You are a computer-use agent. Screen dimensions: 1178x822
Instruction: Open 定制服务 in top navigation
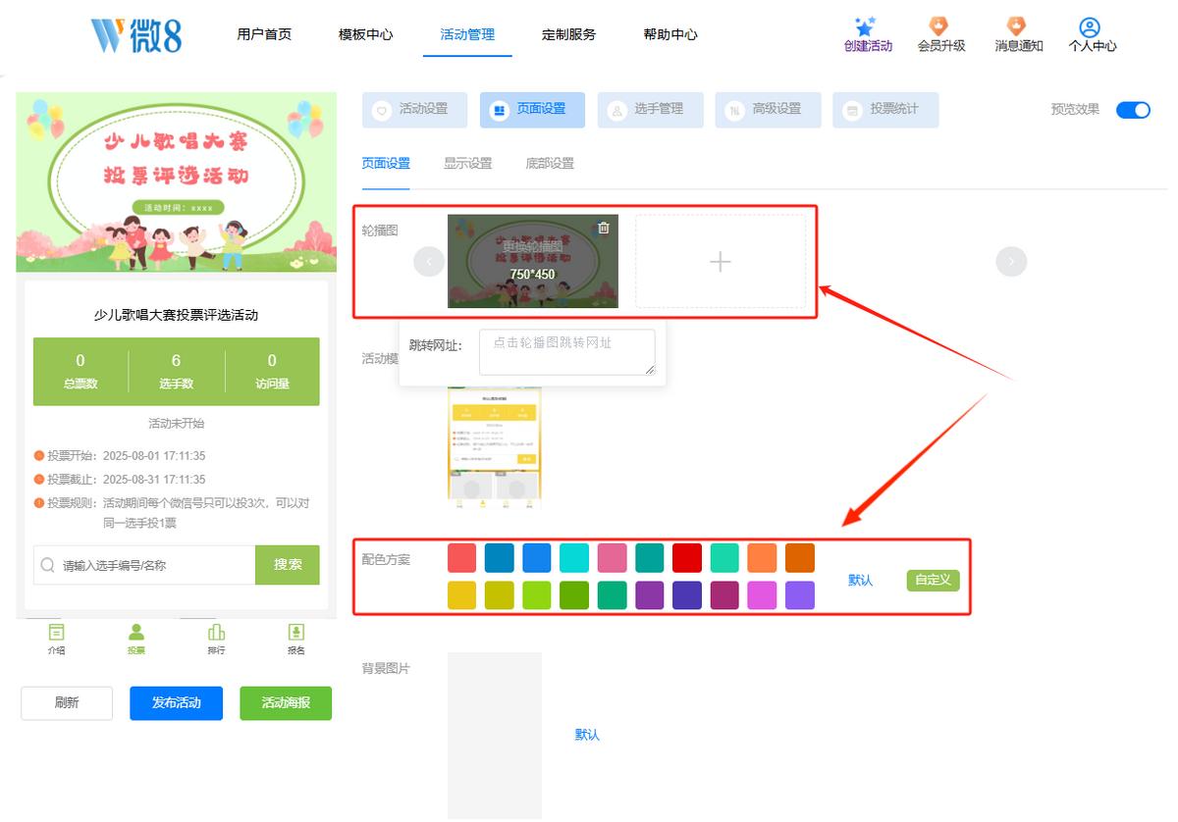pos(568,34)
